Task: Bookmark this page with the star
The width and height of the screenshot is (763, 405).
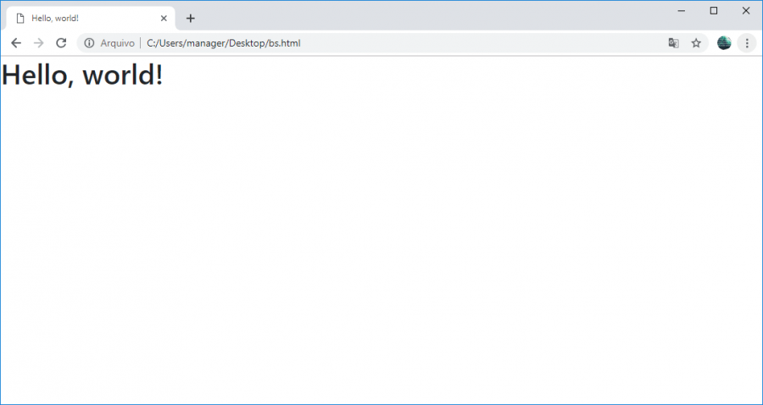Action: click(x=696, y=43)
